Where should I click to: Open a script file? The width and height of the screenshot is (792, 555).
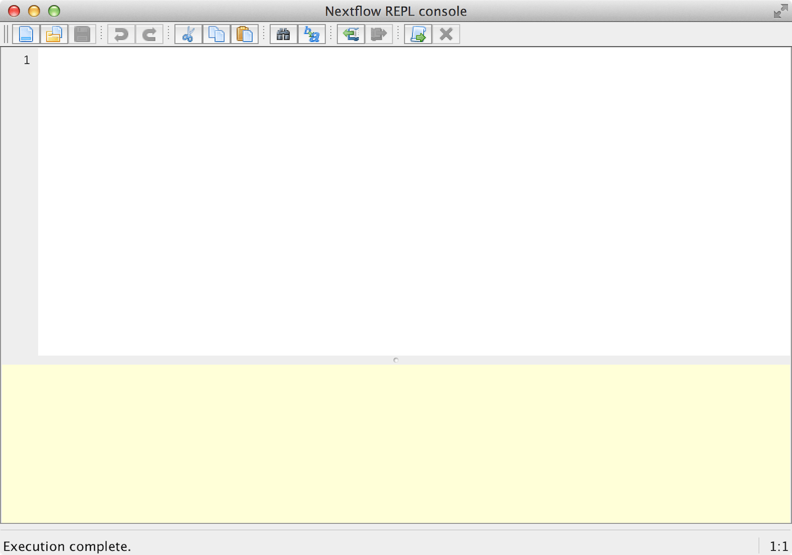click(x=54, y=34)
